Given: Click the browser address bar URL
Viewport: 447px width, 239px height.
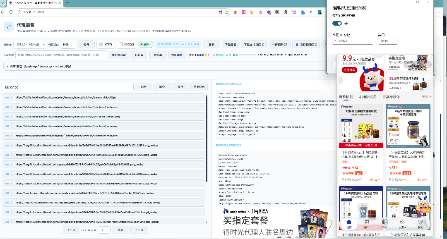Looking at the screenshot, I should (x=34, y=12).
